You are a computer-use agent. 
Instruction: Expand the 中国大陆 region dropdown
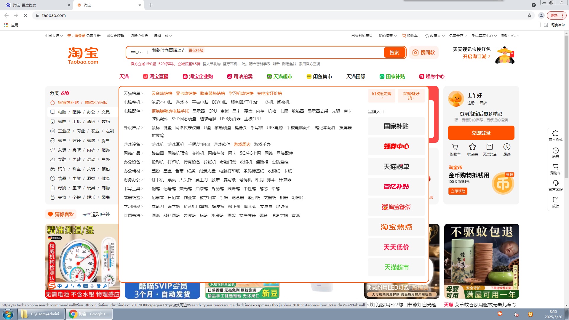[x=54, y=36]
